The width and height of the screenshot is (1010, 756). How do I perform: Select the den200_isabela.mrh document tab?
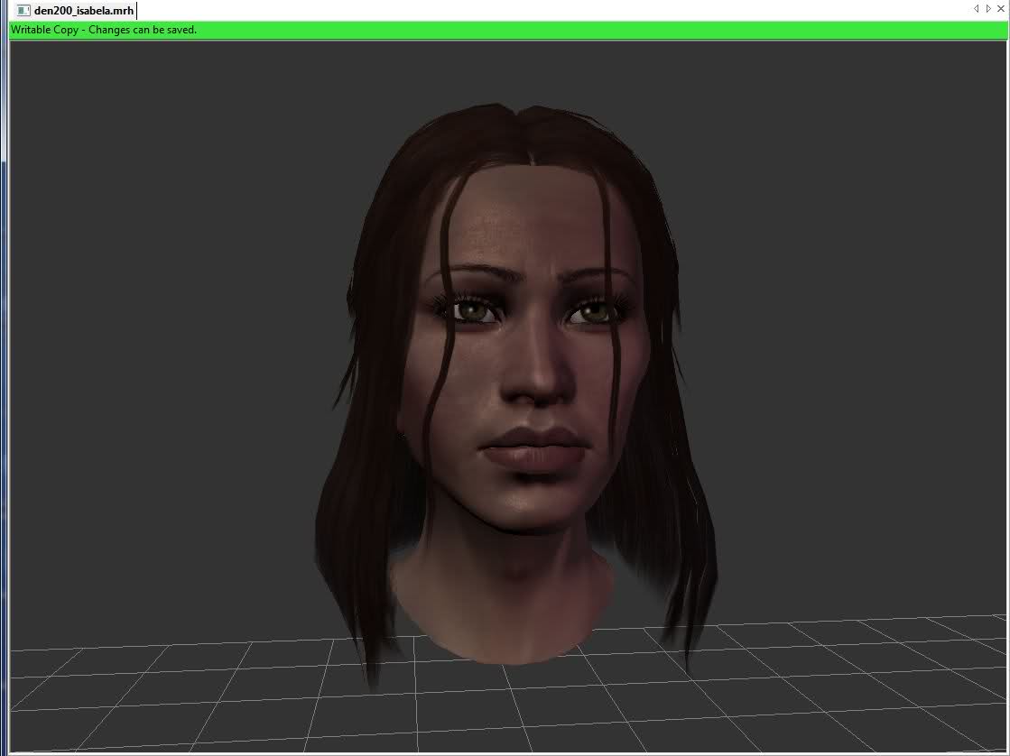point(75,10)
